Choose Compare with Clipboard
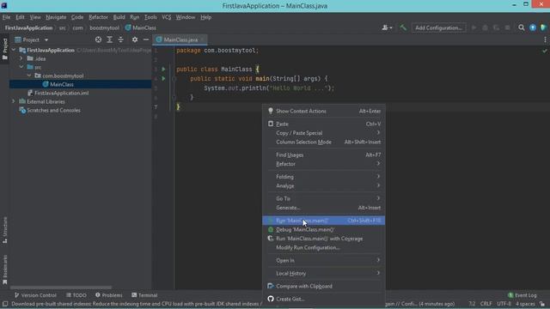The width and height of the screenshot is (550, 309). [x=323, y=286]
